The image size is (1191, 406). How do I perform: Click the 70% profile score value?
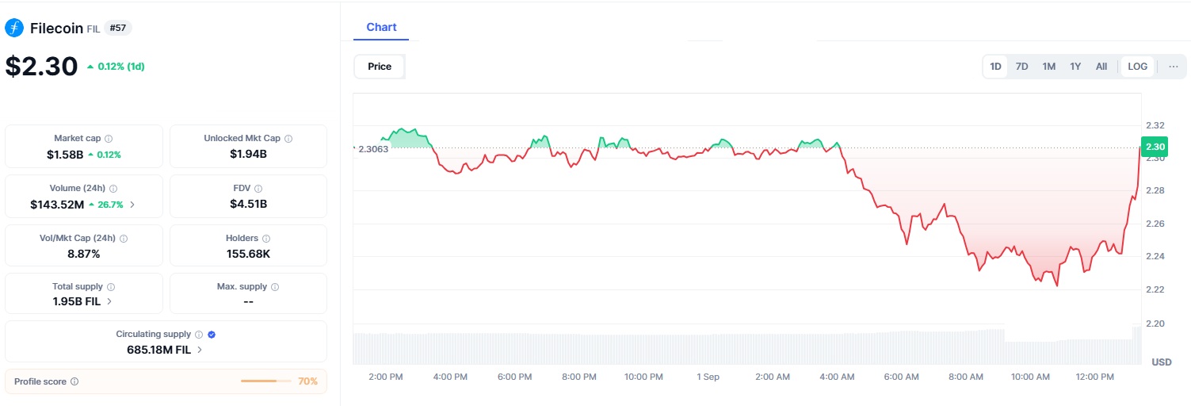click(307, 381)
